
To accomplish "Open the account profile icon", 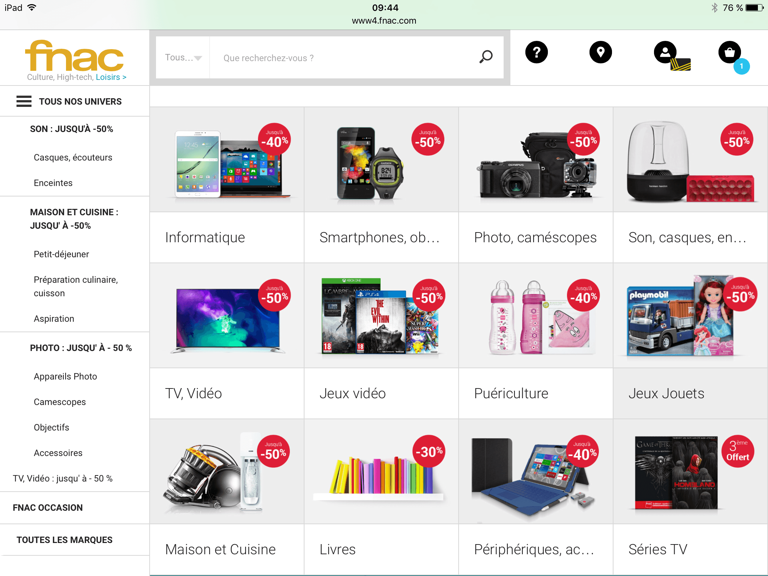I will click(x=665, y=52).
